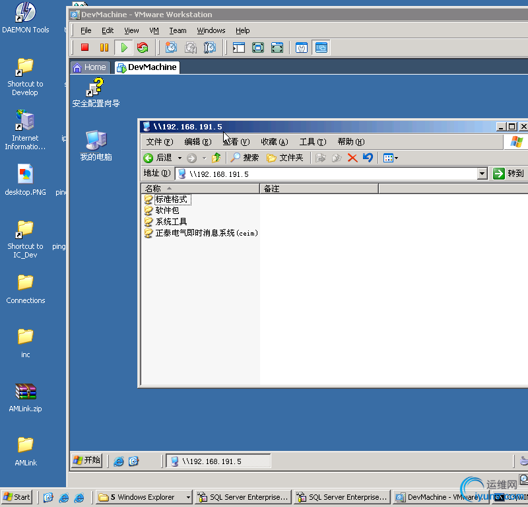Click the red Power Off button in VMware toolbar
Image resolution: width=528 pixels, height=507 pixels.
[x=85, y=48]
